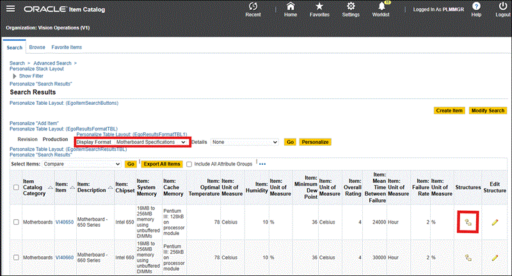
Task: Click the Intel 660 chipset cell
Action: point(125,257)
